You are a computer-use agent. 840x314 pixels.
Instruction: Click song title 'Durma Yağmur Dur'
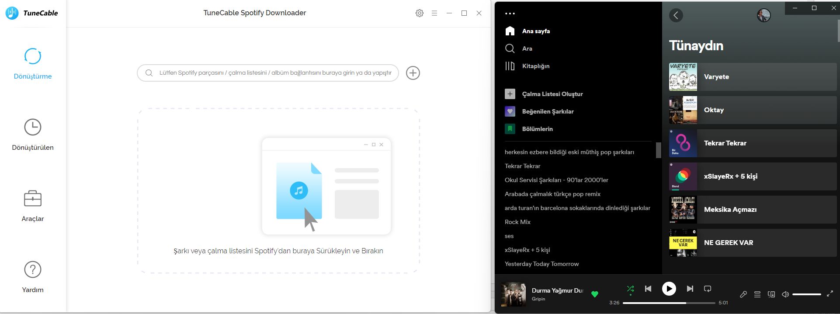pos(557,290)
